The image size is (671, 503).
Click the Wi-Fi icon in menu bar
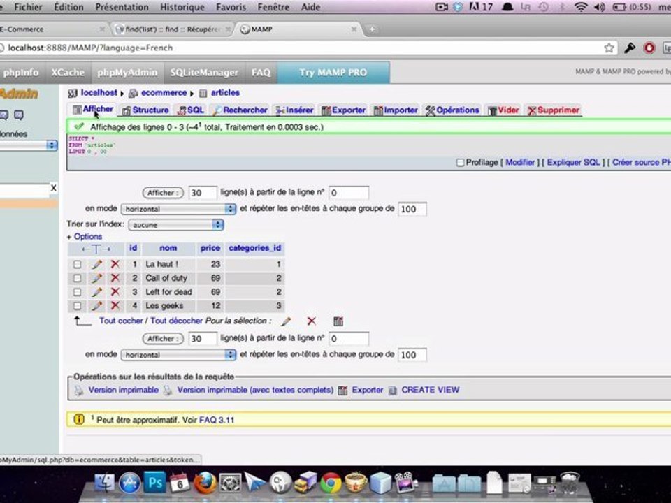tap(581, 7)
